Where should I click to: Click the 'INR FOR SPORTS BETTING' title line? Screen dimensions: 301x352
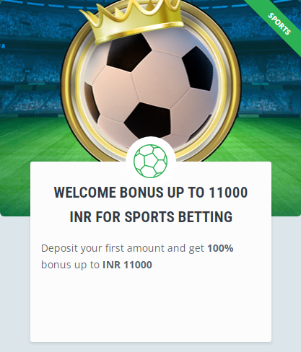151,216
